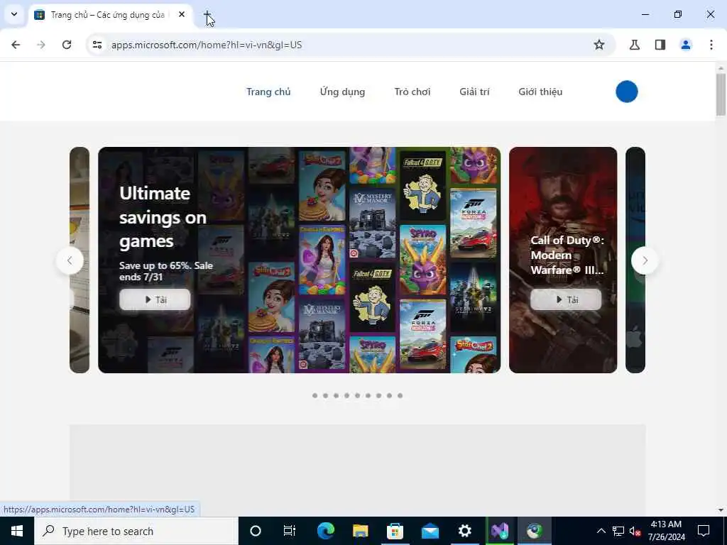Click the address bar URL field
Image resolution: width=727 pixels, height=545 pixels.
tap(350, 45)
